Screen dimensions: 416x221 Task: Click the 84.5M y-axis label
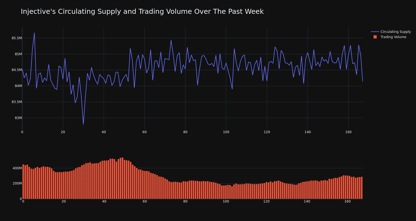pyautogui.click(x=17, y=70)
